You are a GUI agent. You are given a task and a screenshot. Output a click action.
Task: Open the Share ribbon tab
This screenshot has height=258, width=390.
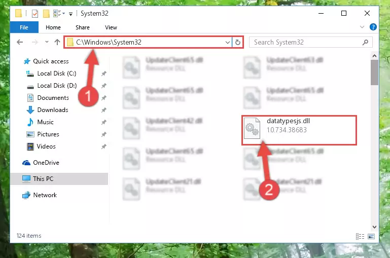click(x=83, y=27)
